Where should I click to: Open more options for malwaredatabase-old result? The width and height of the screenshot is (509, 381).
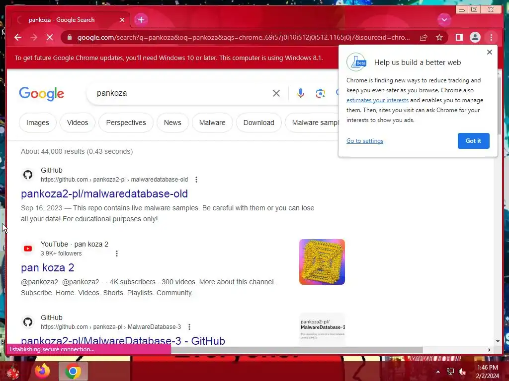click(x=196, y=180)
